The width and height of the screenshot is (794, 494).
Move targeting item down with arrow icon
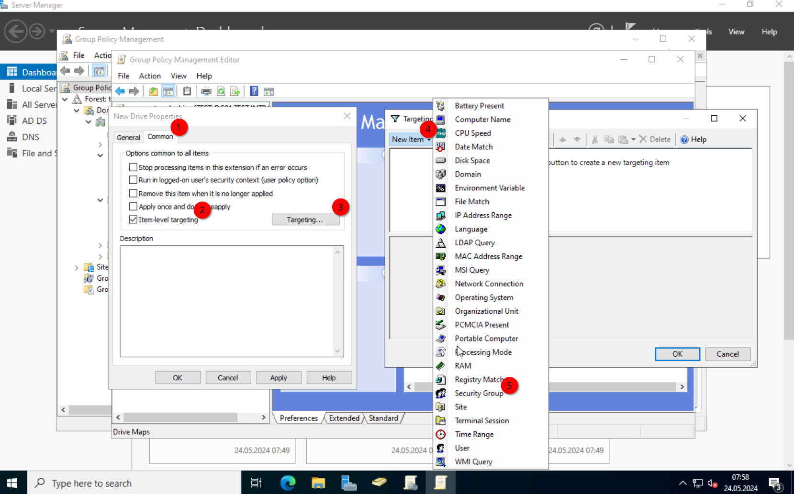click(x=577, y=140)
